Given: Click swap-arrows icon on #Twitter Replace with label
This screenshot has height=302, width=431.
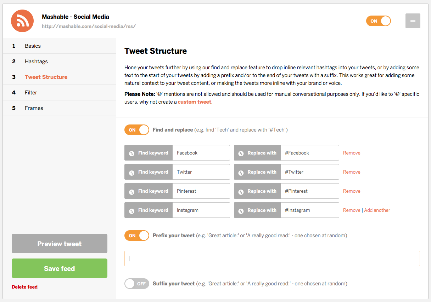Looking at the screenshot, I should pyautogui.click(x=240, y=172).
